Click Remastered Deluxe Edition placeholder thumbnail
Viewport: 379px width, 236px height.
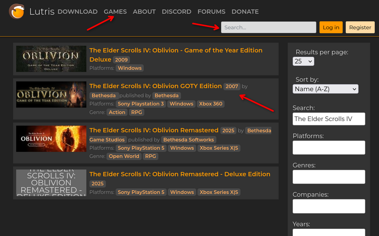click(51, 183)
